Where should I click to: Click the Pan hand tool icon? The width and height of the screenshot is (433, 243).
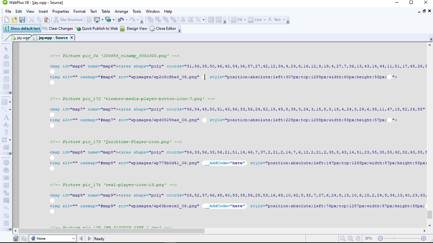point(358,239)
